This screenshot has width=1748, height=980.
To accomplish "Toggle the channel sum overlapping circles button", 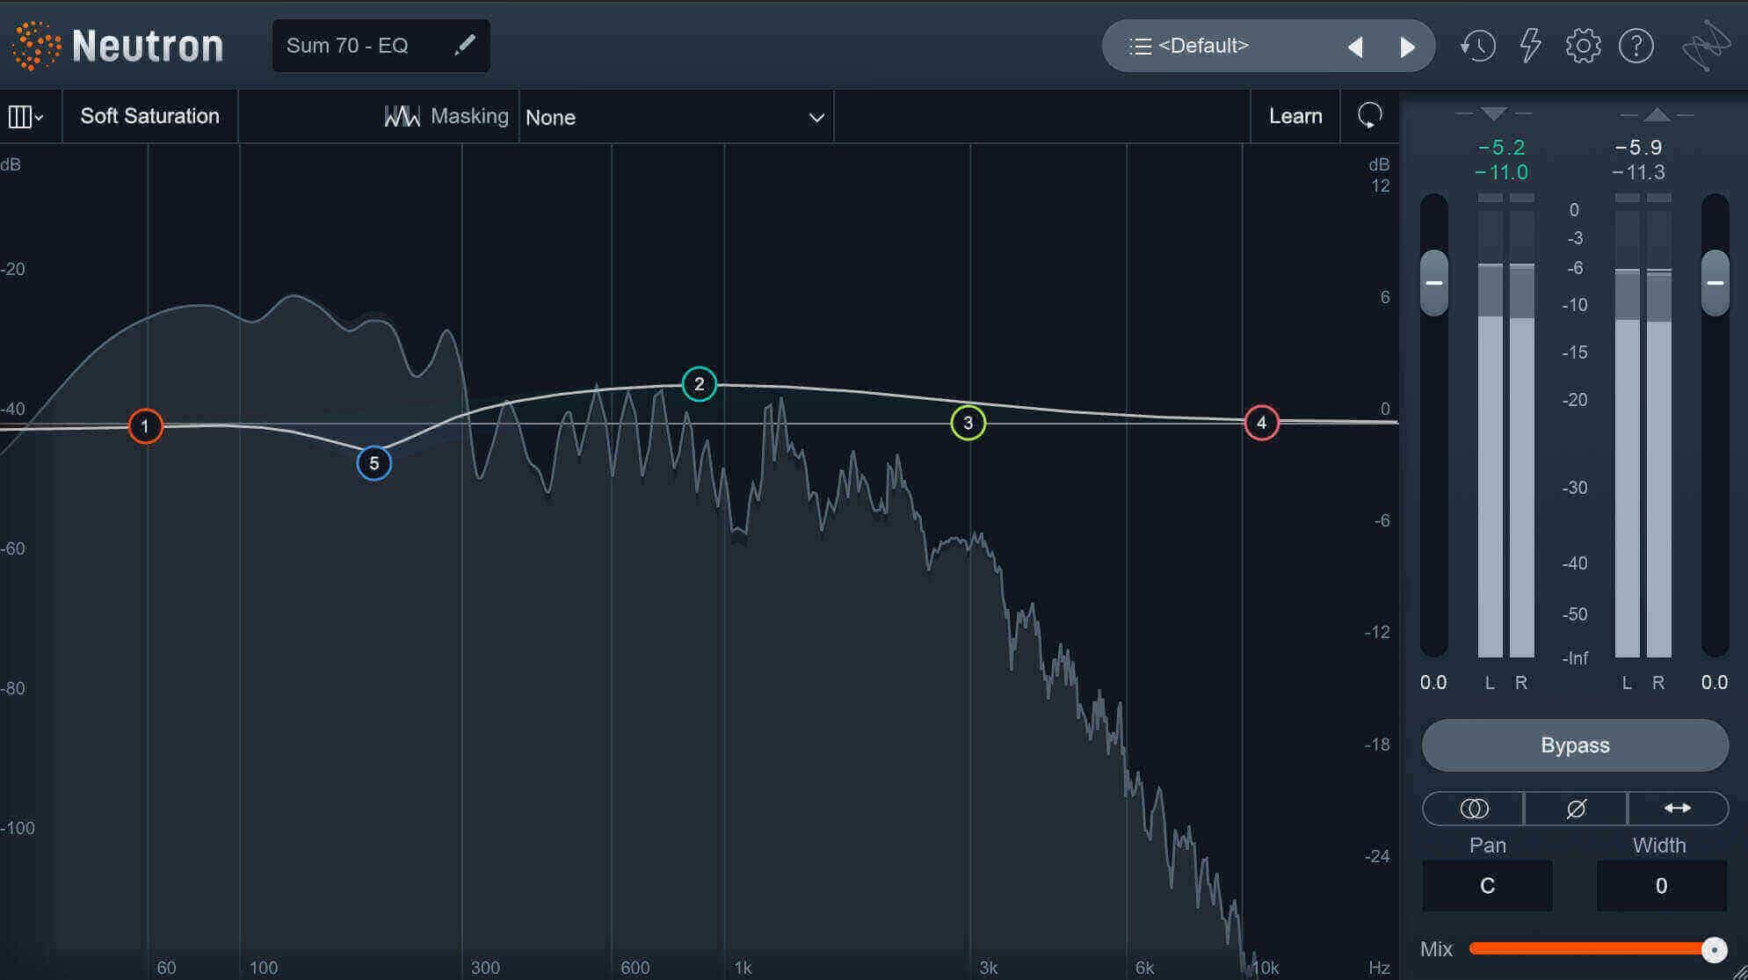I will [1474, 809].
